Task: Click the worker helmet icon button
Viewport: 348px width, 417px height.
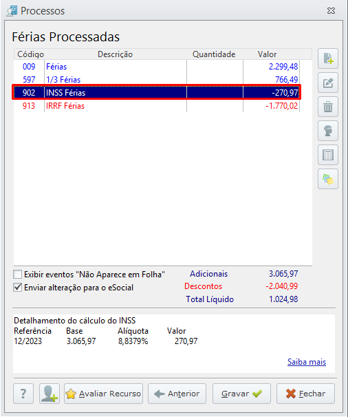Action: point(328,131)
